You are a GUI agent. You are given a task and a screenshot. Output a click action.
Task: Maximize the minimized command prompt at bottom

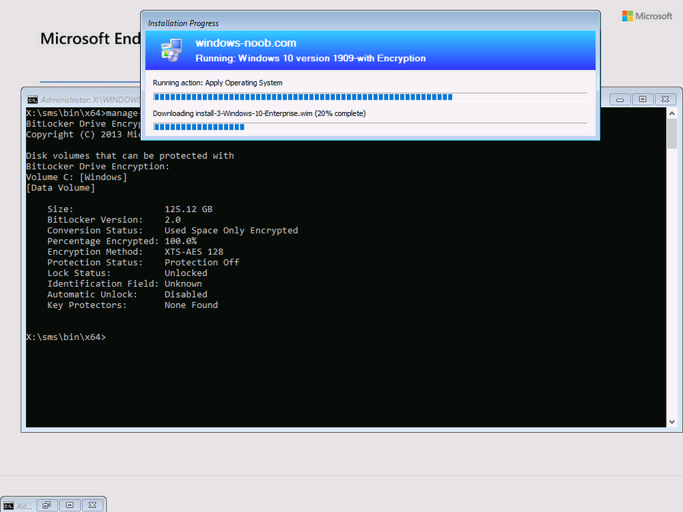(x=70, y=505)
